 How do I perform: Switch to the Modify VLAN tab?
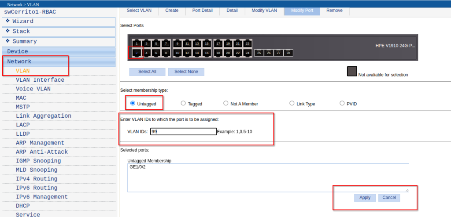[264, 11]
